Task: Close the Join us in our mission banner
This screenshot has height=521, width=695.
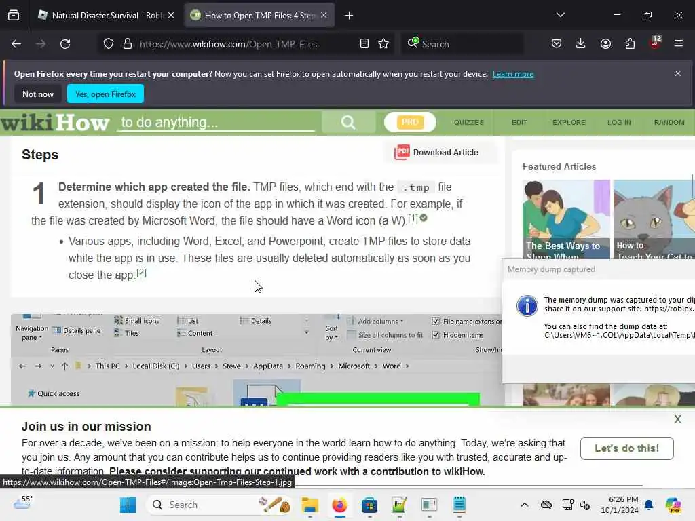Action: [x=678, y=419]
